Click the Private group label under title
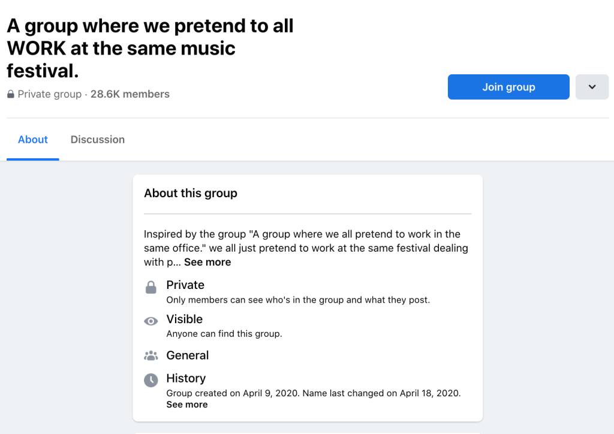 (49, 94)
